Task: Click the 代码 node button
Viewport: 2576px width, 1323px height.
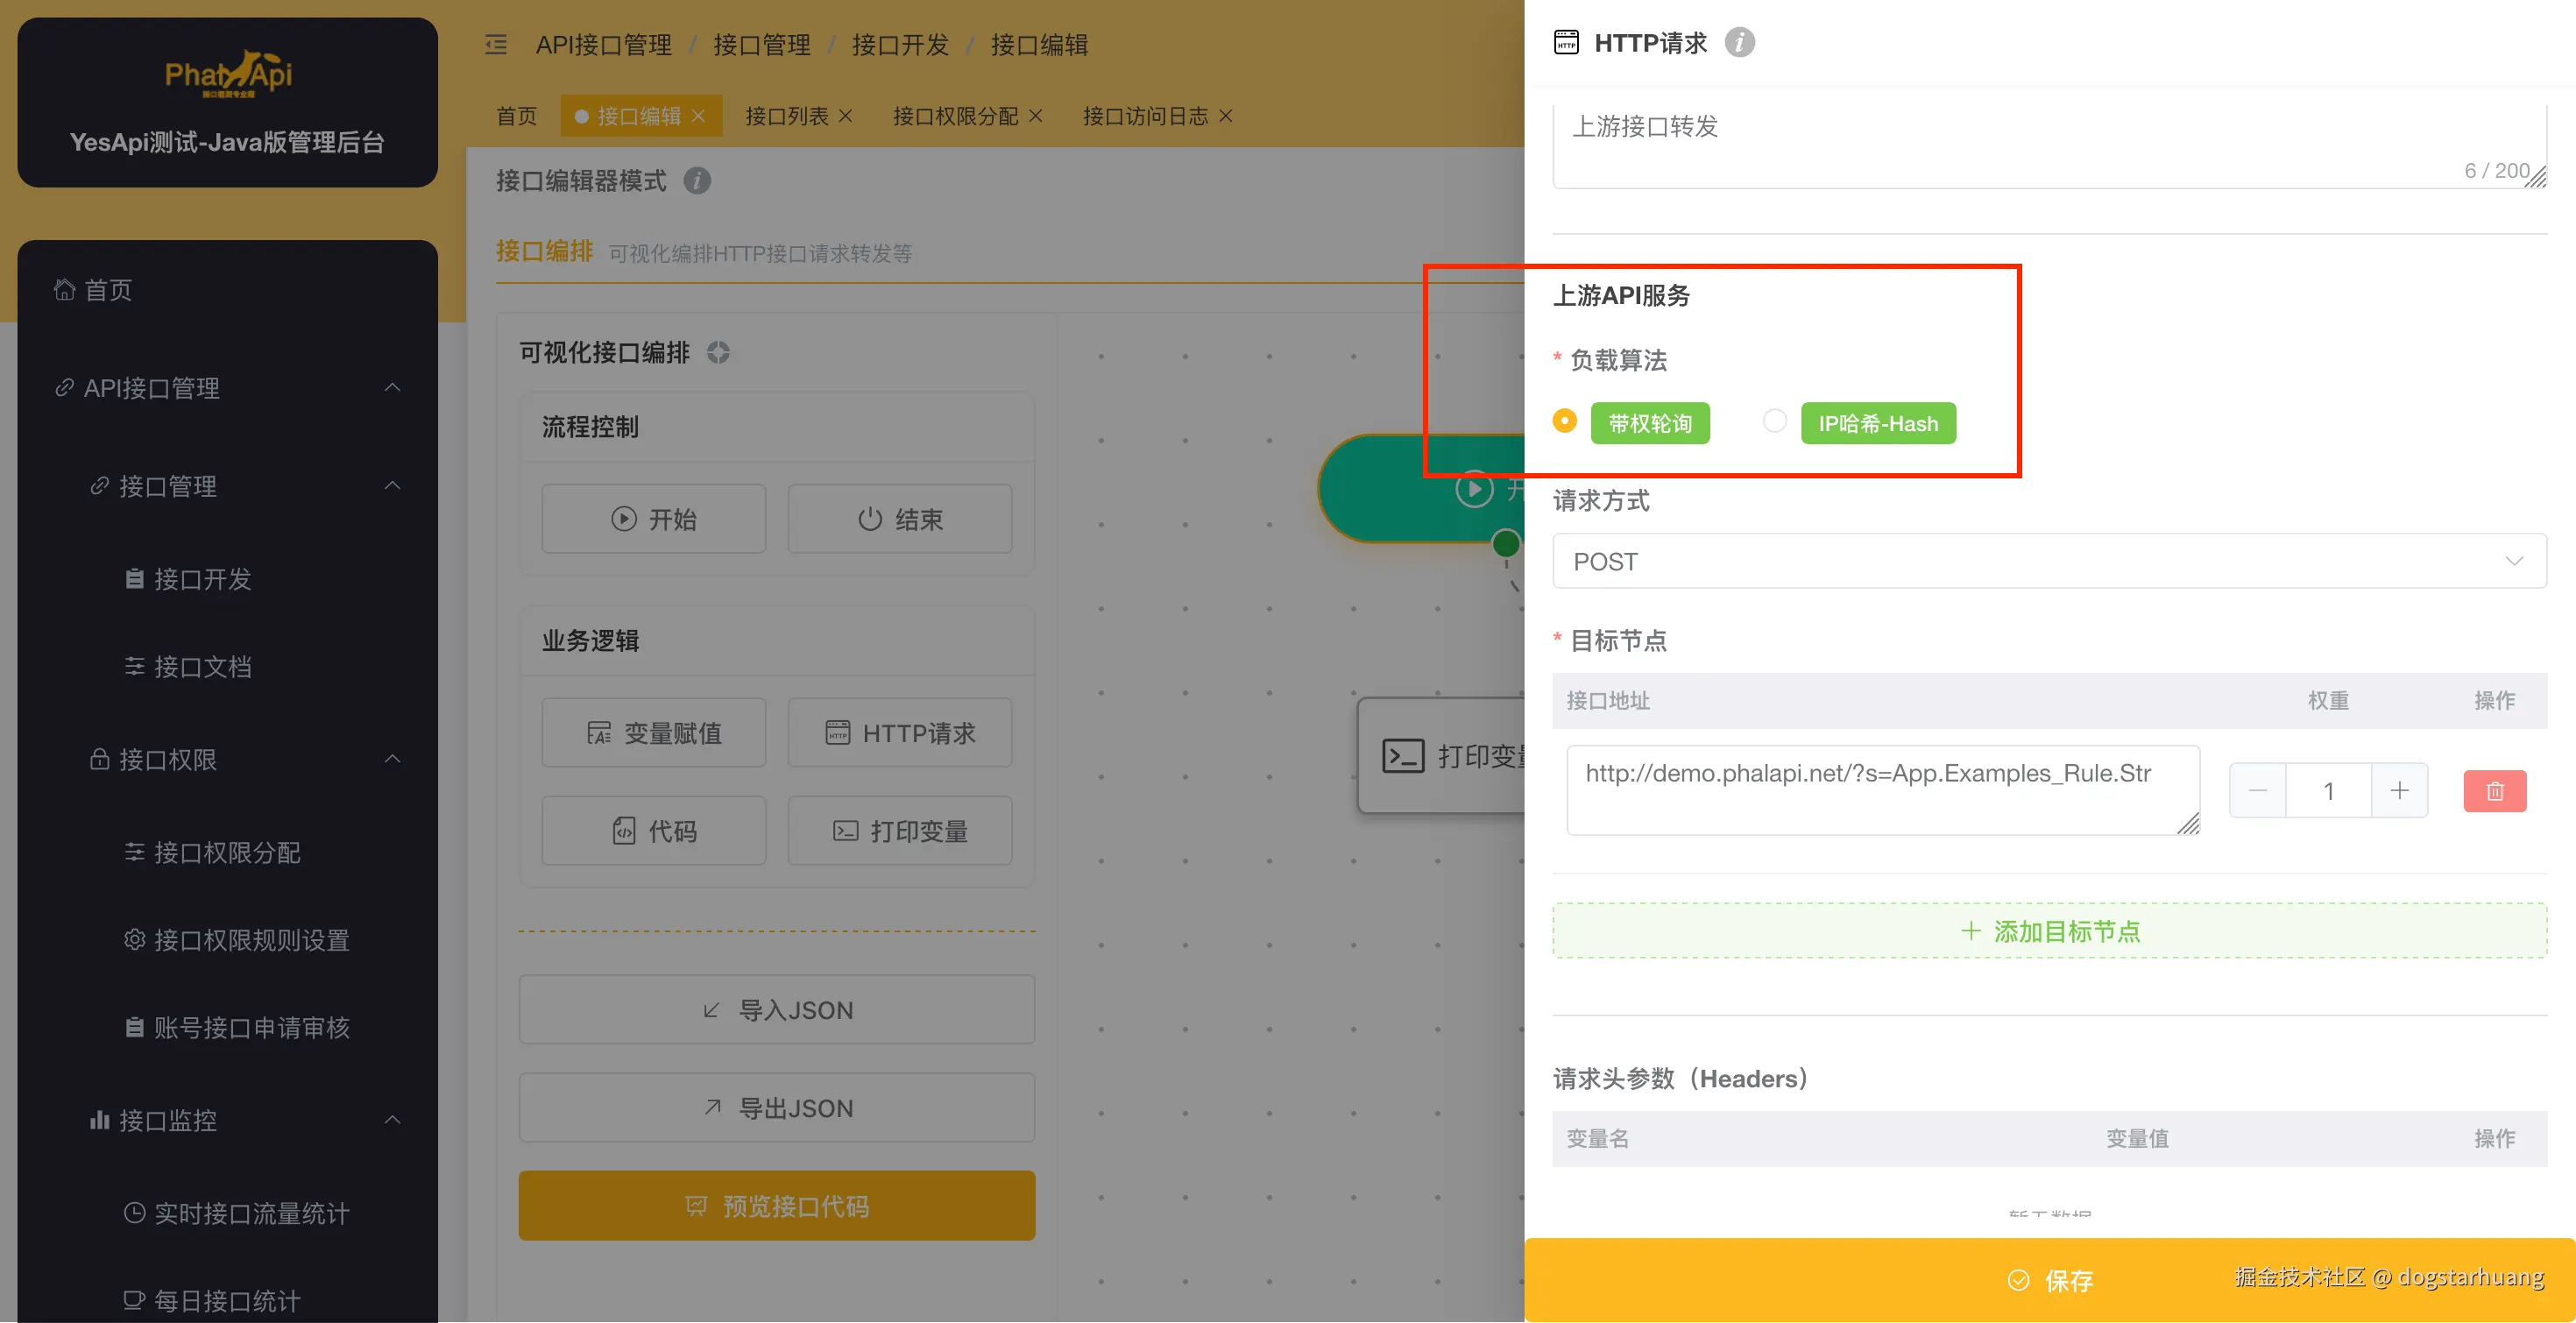Action: tap(654, 831)
